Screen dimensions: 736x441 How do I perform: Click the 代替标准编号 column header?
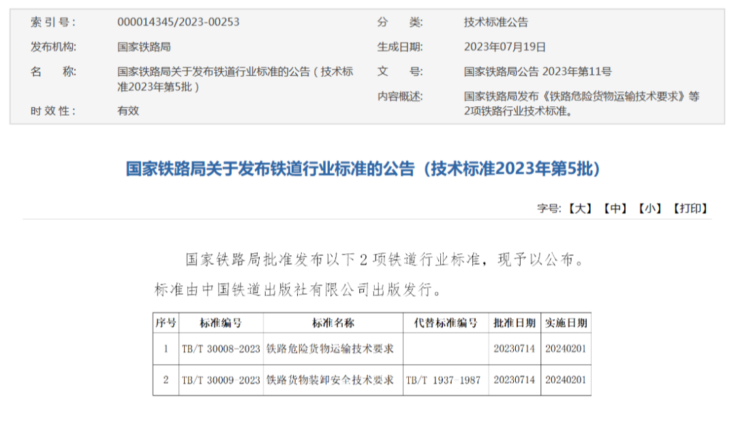(446, 323)
